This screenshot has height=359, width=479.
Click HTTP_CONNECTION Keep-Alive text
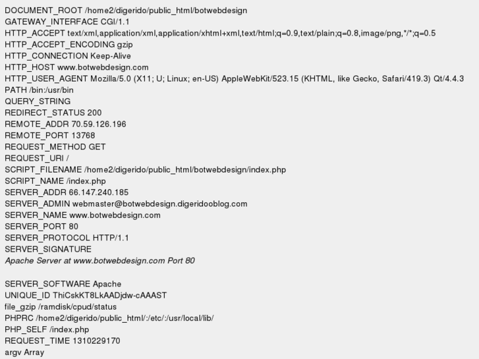[x=68, y=56]
